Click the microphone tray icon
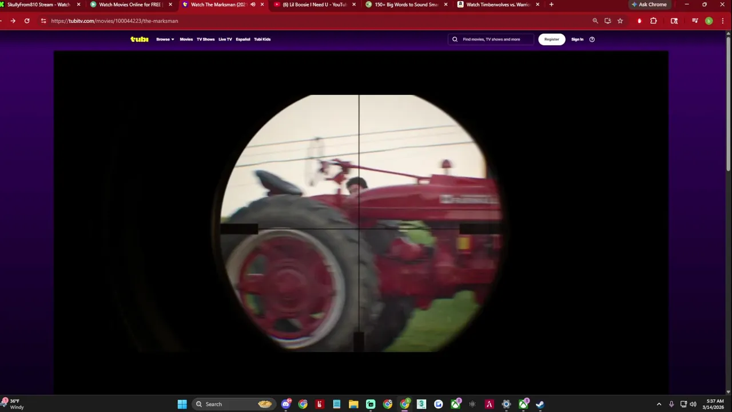Image resolution: width=732 pixels, height=412 pixels. [671, 404]
